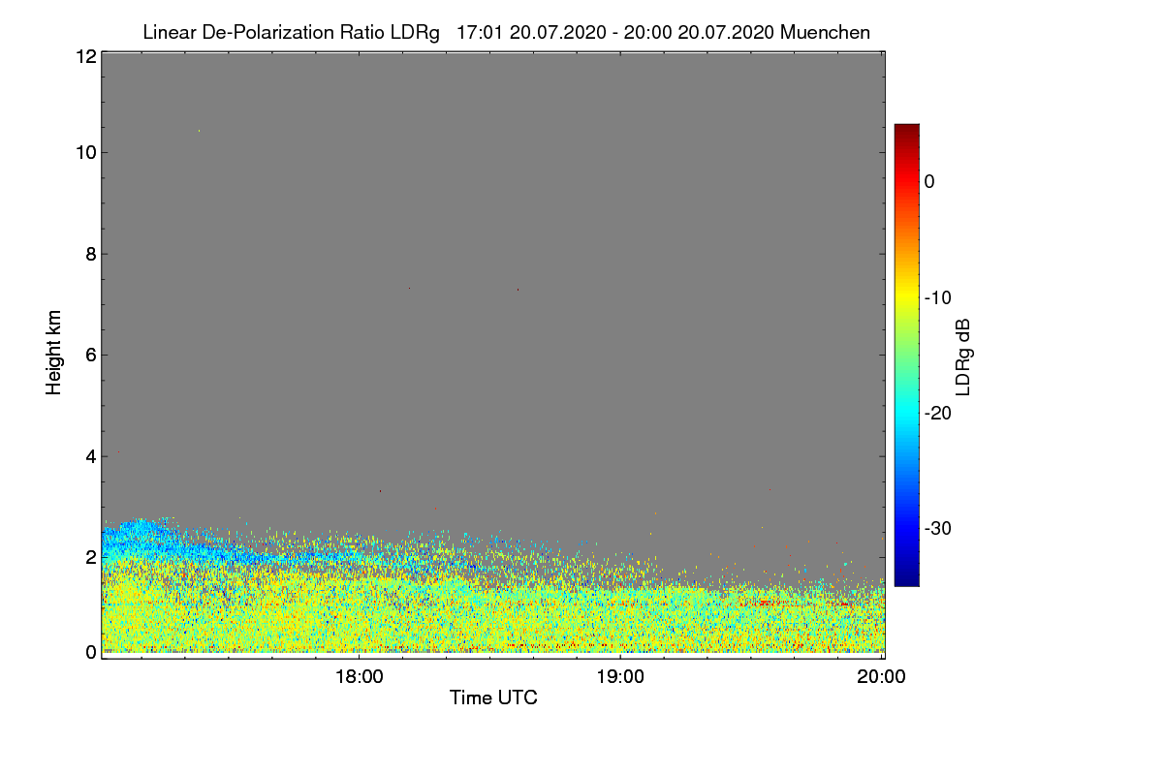1163x775 pixels.
Task: Click the 'LDRg dB' colorbar label
Action: tap(962, 356)
